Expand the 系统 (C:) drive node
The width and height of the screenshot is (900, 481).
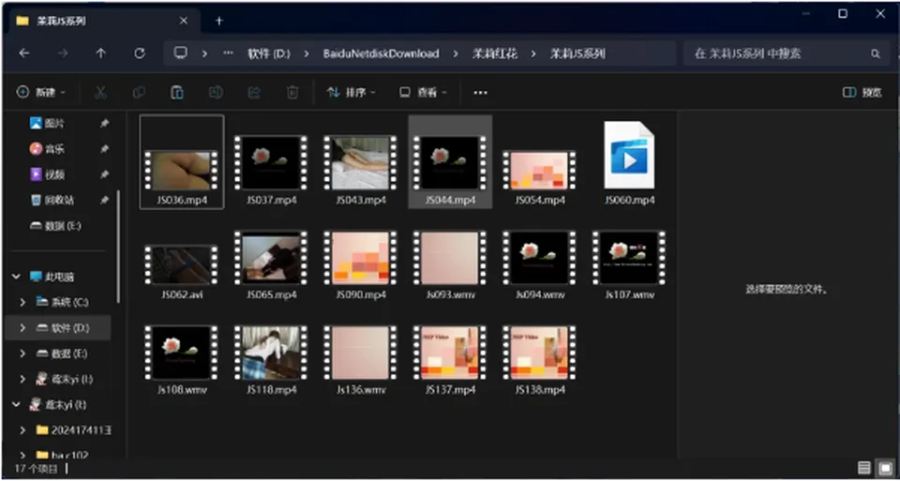pos(22,302)
